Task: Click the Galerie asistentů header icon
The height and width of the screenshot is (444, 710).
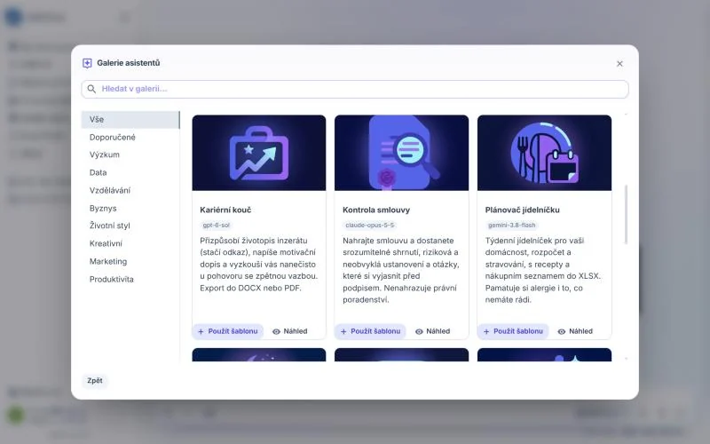Action: 87,63
